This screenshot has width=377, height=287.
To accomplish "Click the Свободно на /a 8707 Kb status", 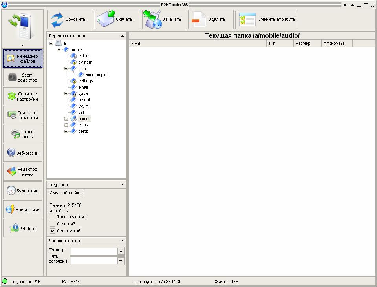I will (158, 282).
